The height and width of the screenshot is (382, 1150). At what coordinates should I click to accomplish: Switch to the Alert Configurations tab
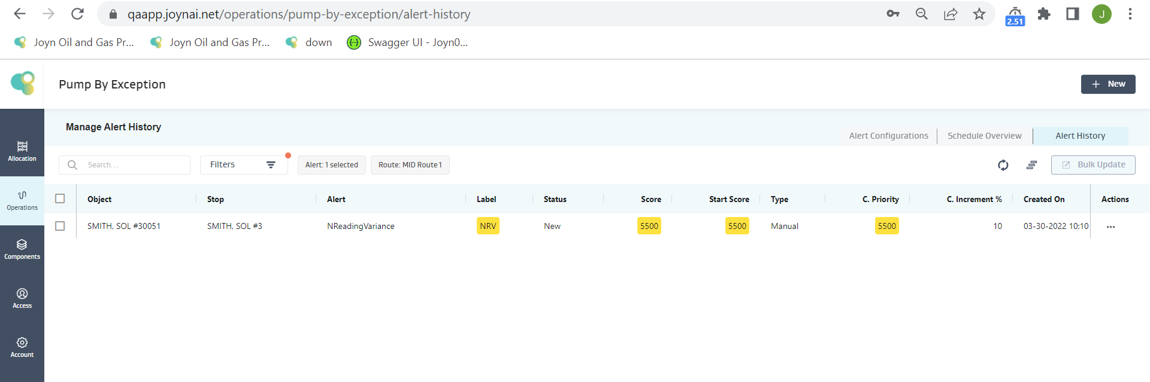pyautogui.click(x=888, y=136)
